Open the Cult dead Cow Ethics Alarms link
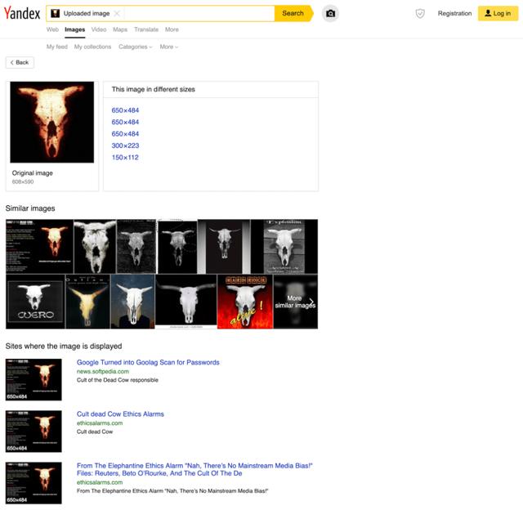 [120, 414]
